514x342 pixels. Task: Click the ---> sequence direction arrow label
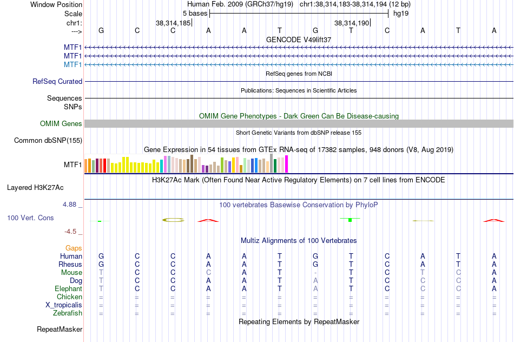point(76,31)
